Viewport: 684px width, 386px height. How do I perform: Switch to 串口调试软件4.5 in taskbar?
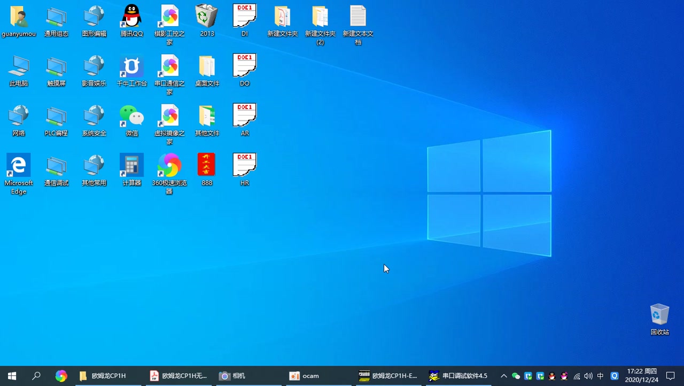tap(458, 376)
